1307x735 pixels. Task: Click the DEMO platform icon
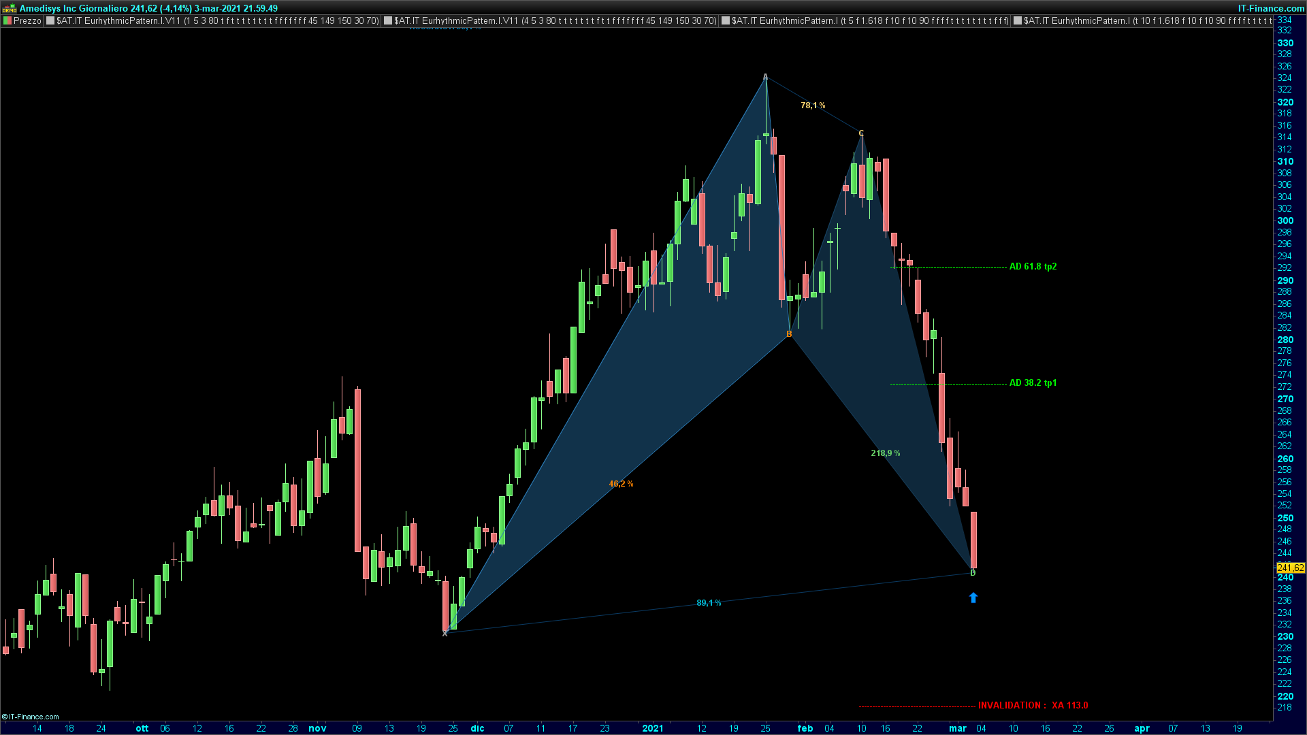click(10, 8)
